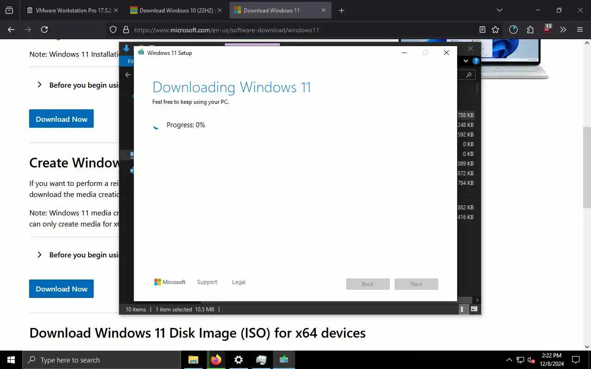Image resolution: width=591 pixels, height=369 pixels.
Task: List all tabs dropdown arrow
Action: coord(499,10)
